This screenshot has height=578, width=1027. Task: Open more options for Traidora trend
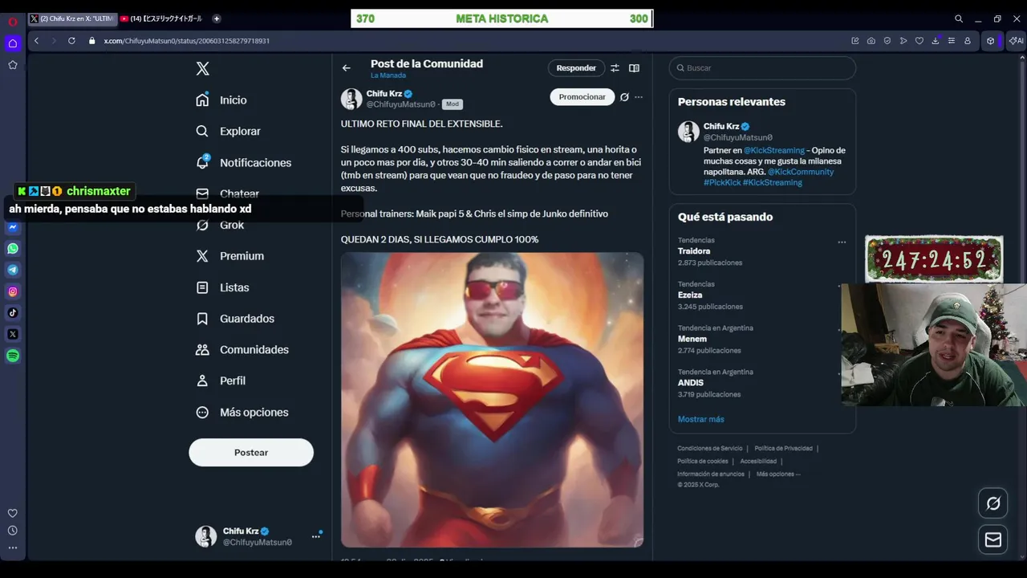point(842,242)
